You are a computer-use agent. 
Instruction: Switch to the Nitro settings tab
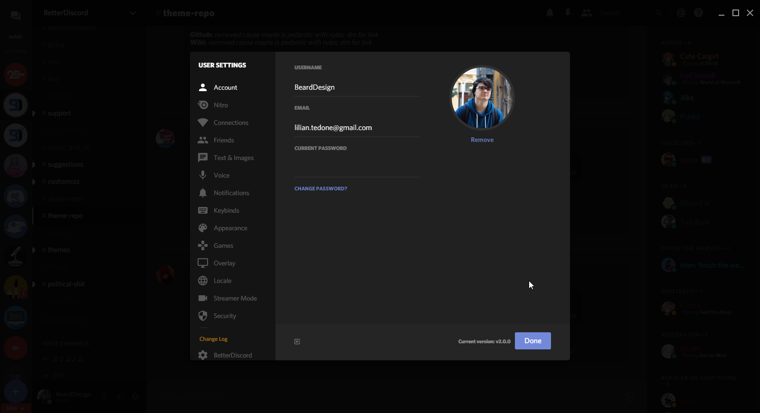coord(233,105)
